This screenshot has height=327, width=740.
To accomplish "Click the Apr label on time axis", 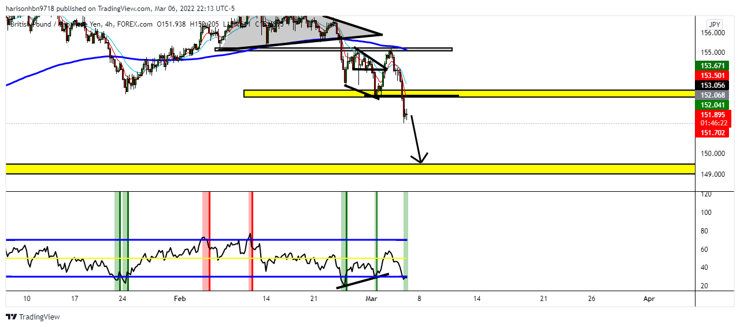I will (x=649, y=299).
